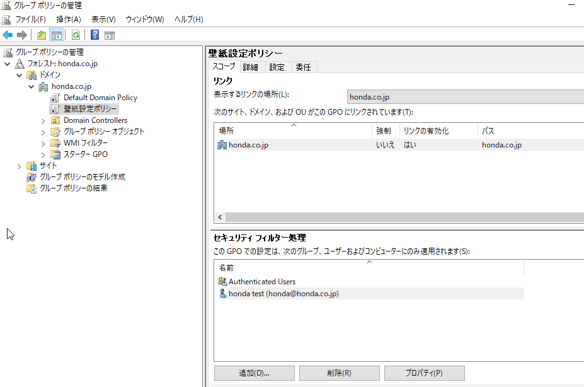Click the honda.co.jp domain icon in the tree
This screenshot has height=387, width=584.
43,86
